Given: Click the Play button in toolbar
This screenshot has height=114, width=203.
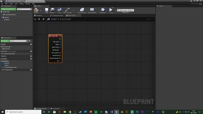Looking at the screenshot, I should click(x=111, y=10).
